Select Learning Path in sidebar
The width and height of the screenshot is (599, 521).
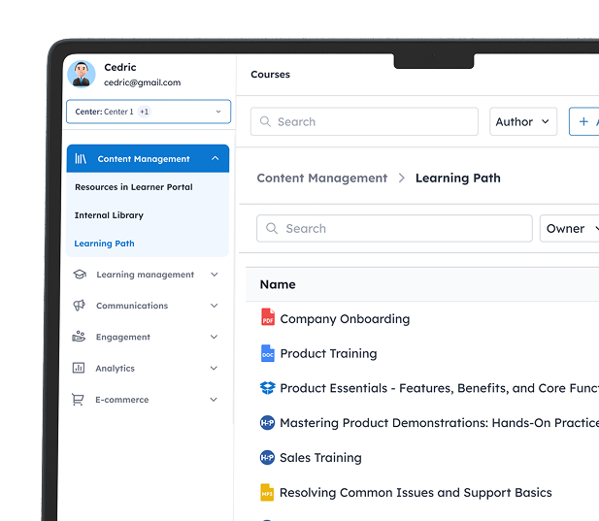click(104, 244)
